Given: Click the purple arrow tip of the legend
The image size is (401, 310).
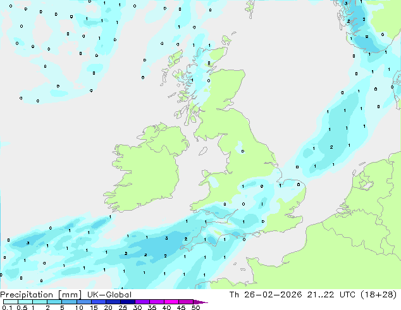Looking at the screenshot, I should point(200,302).
